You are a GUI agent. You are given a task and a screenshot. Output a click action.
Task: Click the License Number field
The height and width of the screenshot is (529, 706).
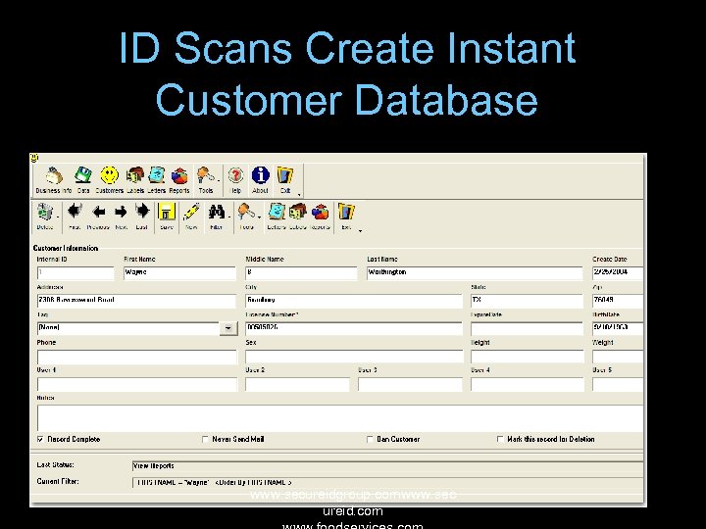pos(354,328)
